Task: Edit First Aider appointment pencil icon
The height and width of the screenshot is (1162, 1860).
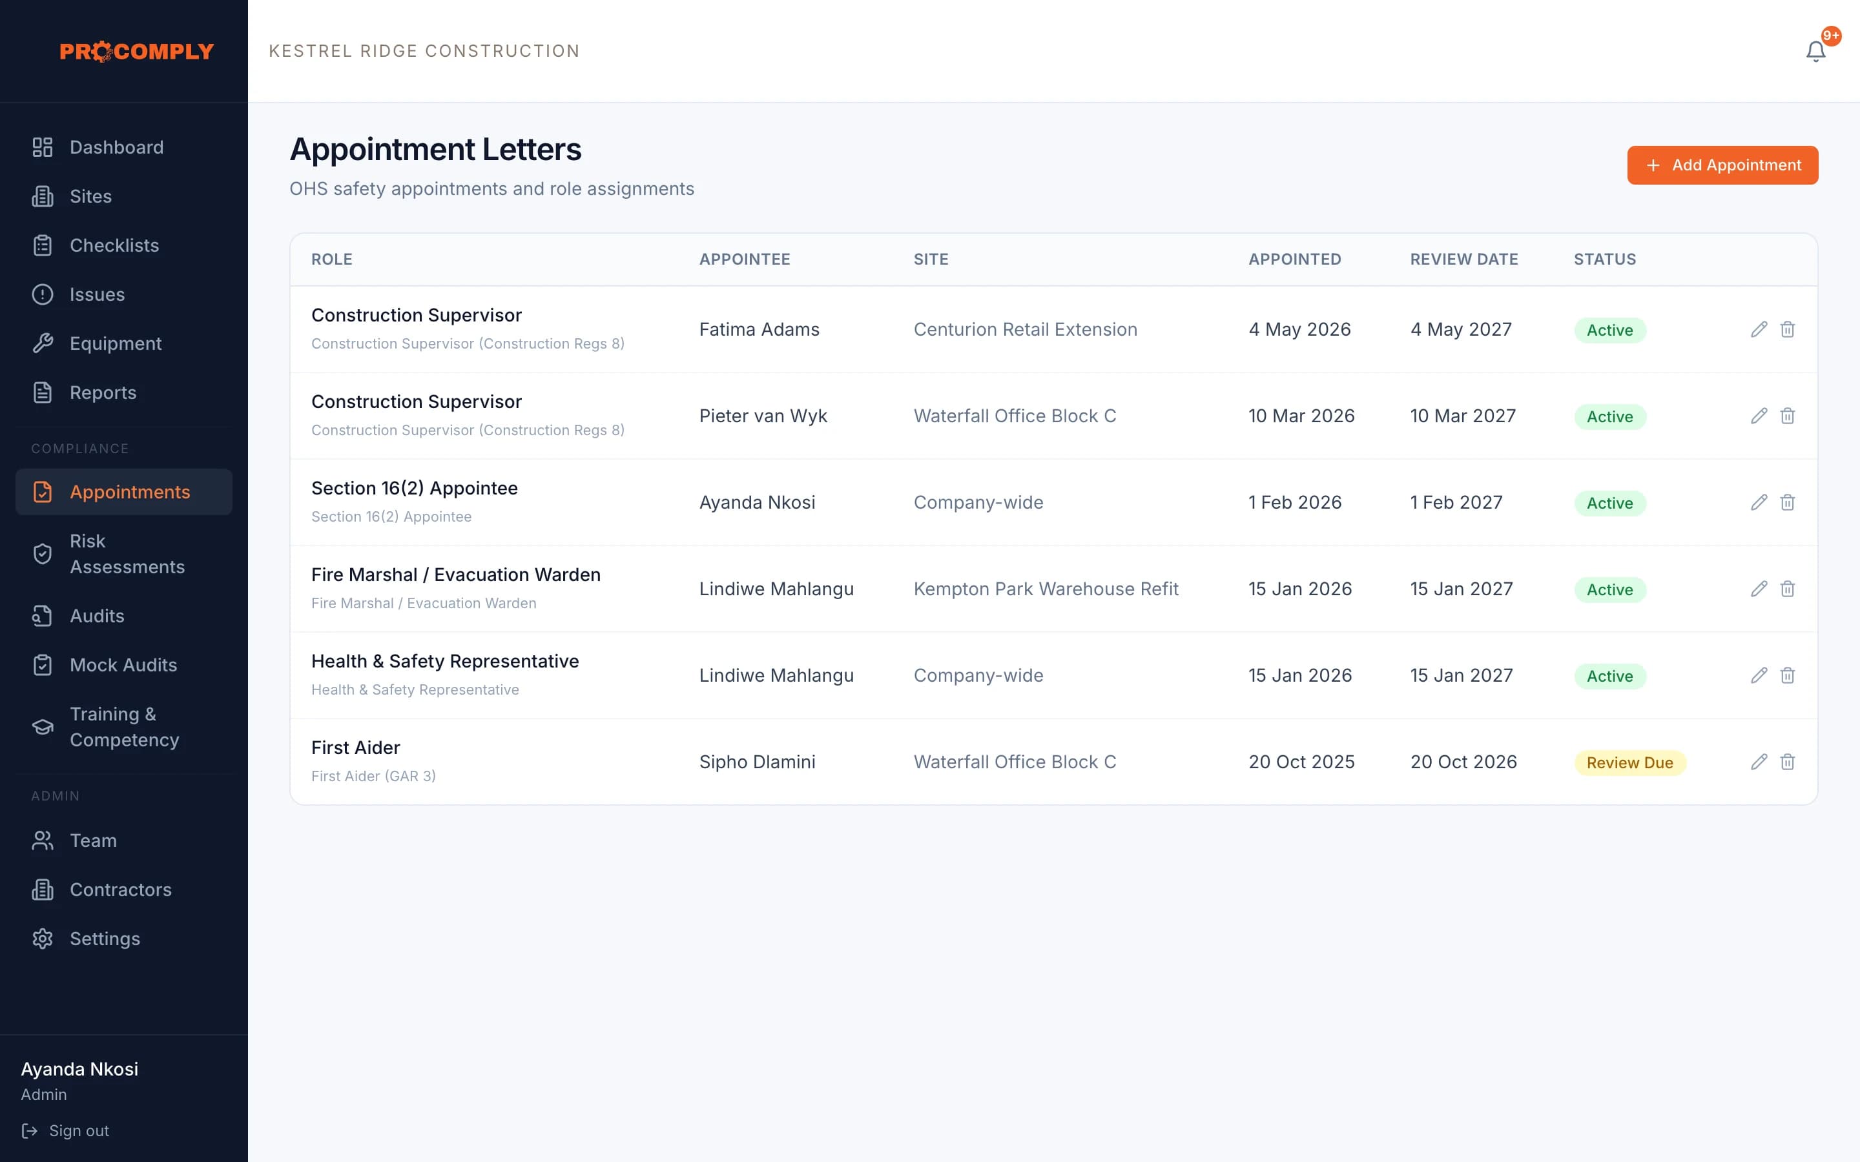Action: tap(1759, 762)
